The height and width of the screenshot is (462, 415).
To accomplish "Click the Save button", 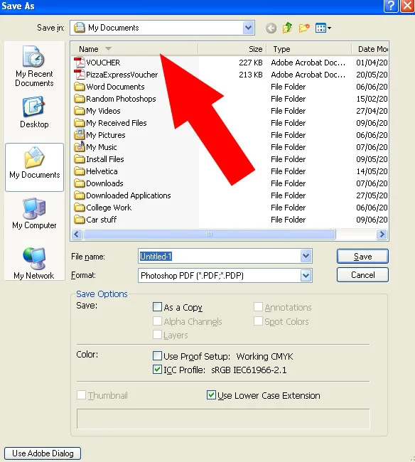I will (x=362, y=257).
